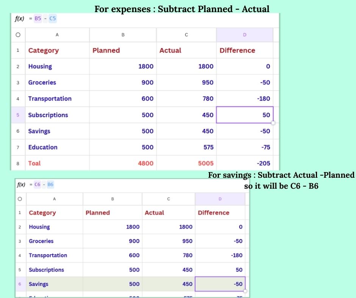Select column C header in the bottom spreadsheet
356x298 pixels.
tap(169, 199)
